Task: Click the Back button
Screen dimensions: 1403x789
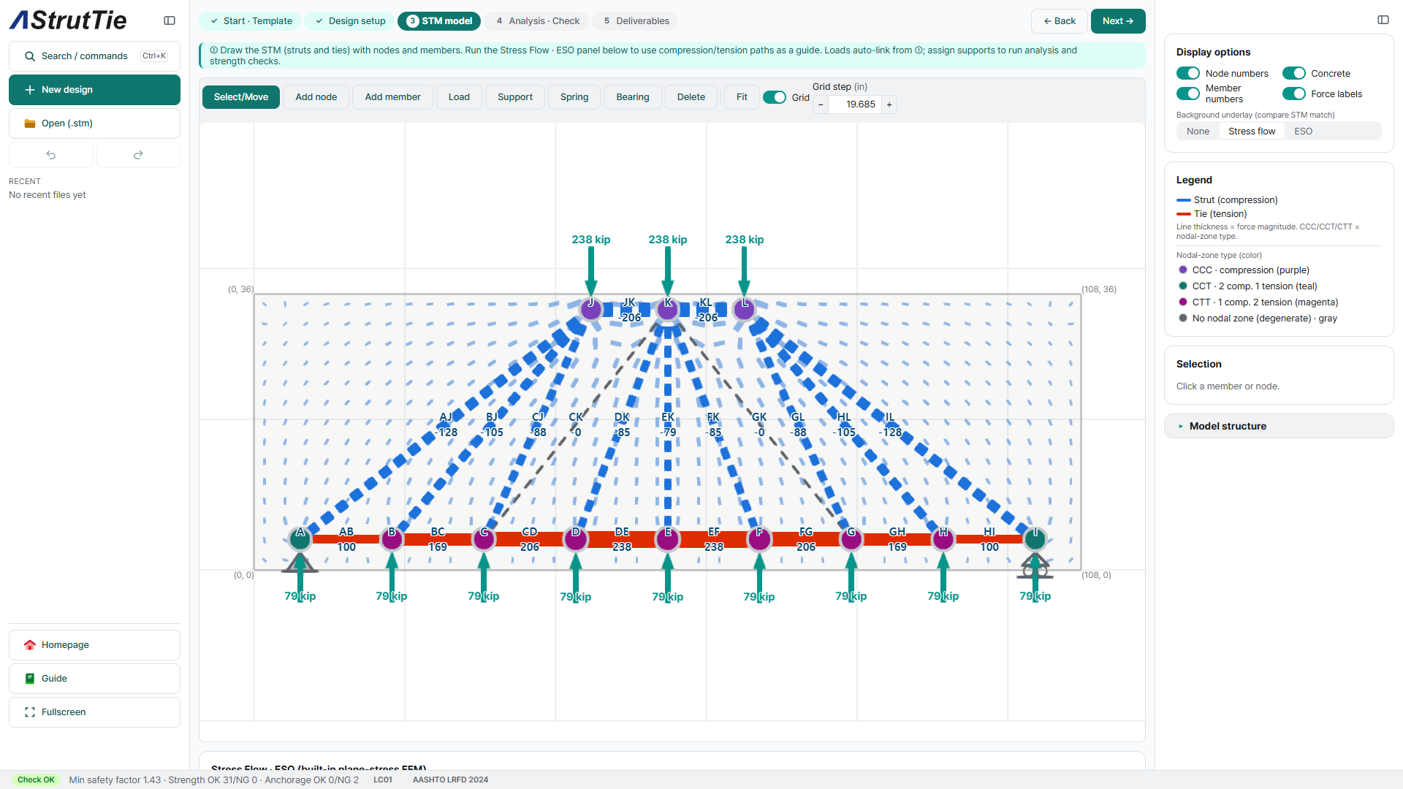Action: coord(1060,21)
